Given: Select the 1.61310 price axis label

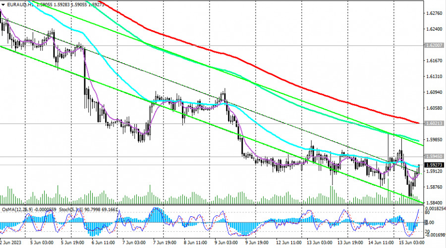Looking at the screenshot, I should pos(434,77).
